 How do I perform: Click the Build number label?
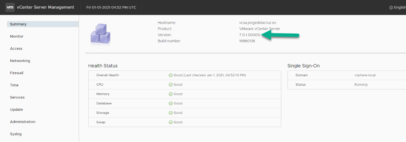[x=169, y=41]
